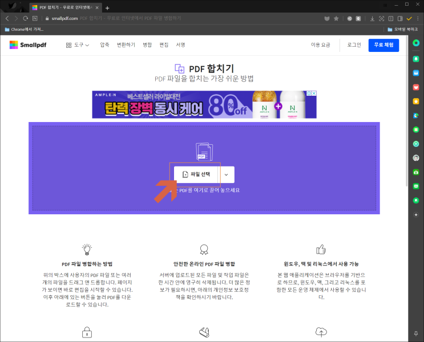Open the green chat bubble sidebar icon
Image resolution: width=424 pixels, height=342 pixels.
pos(416,186)
